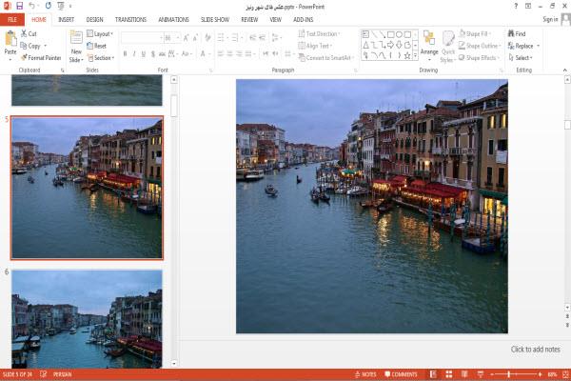Image resolution: width=571 pixels, height=381 pixels.
Task: Click the Save icon in quick access toolbar
Action: click(20, 6)
